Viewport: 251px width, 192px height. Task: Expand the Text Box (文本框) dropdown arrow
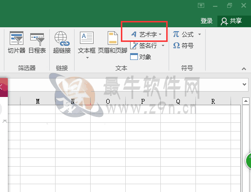coord(87,58)
